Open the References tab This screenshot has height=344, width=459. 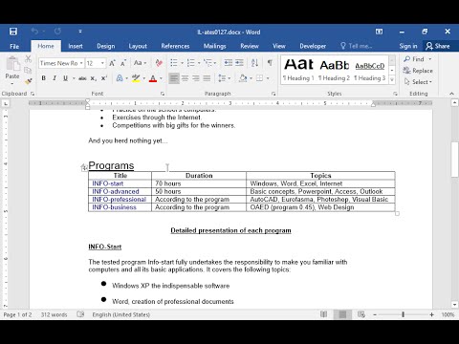coord(175,46)
